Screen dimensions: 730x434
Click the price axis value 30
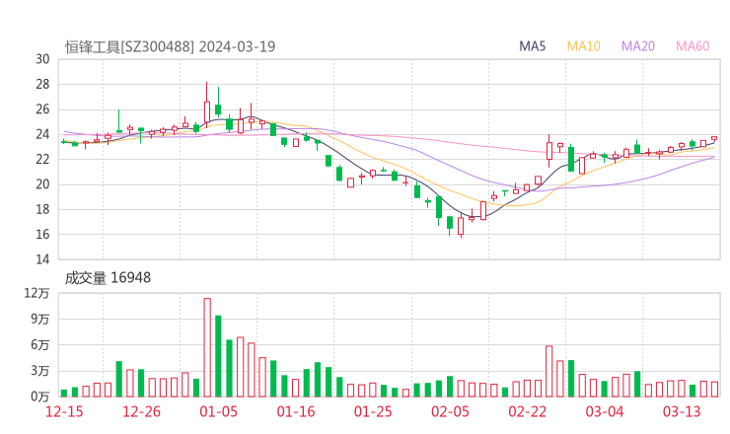(x=42, y=59)
